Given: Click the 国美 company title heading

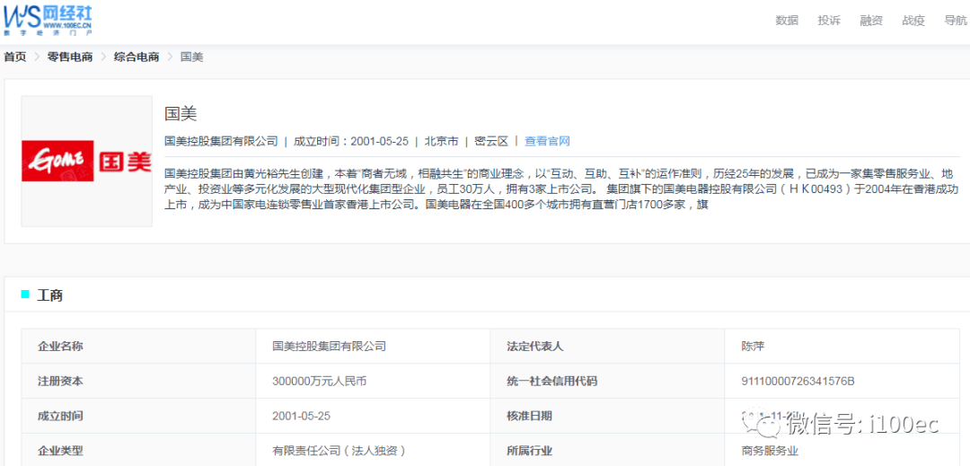Looking at the screenshot, I should (x=181, y=114).
